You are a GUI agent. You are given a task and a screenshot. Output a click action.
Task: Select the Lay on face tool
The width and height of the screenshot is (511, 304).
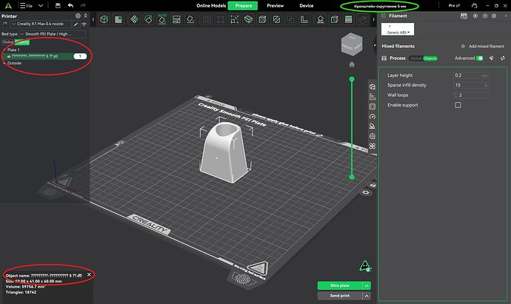pos(190,19)
